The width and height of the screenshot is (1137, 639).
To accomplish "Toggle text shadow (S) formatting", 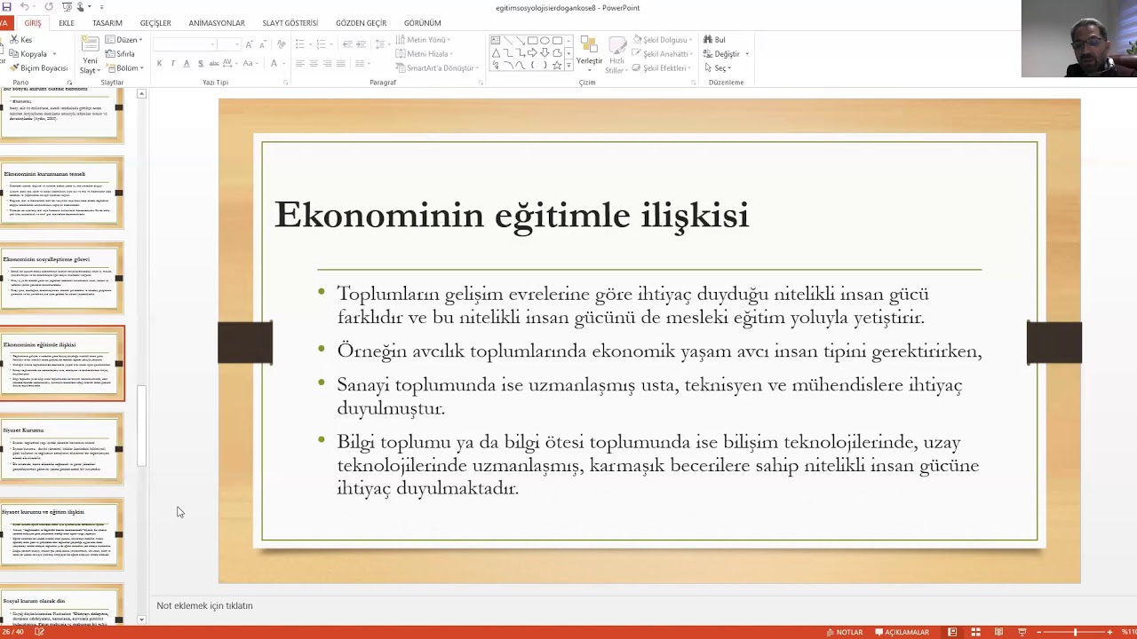I will [x=201, y=63].
